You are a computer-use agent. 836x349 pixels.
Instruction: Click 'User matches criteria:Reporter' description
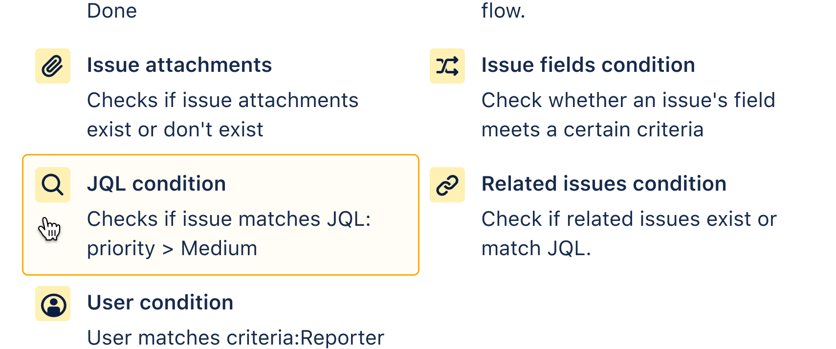click(x=236, y=337)
